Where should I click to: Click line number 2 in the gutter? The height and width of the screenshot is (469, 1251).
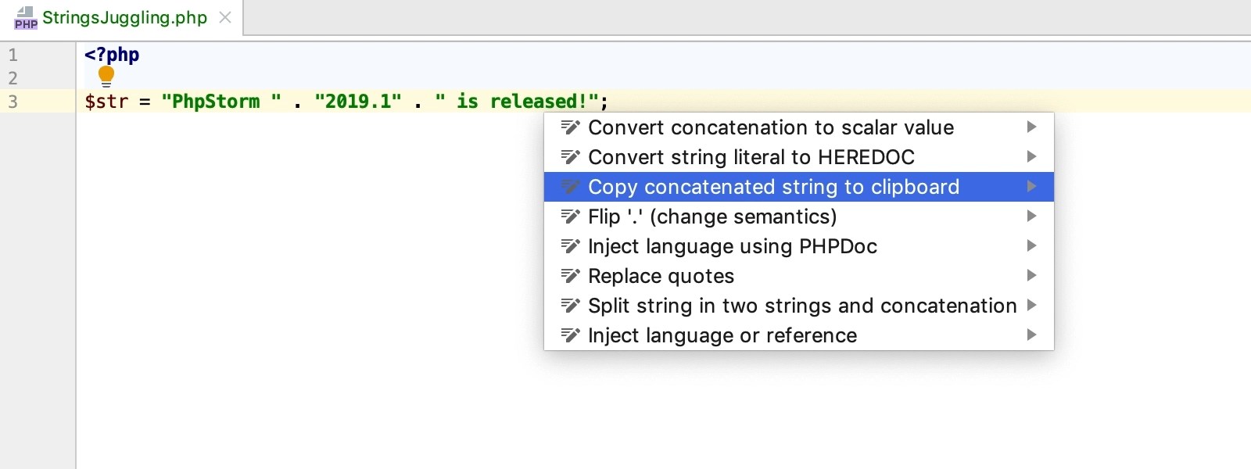(x=13, y=78)
